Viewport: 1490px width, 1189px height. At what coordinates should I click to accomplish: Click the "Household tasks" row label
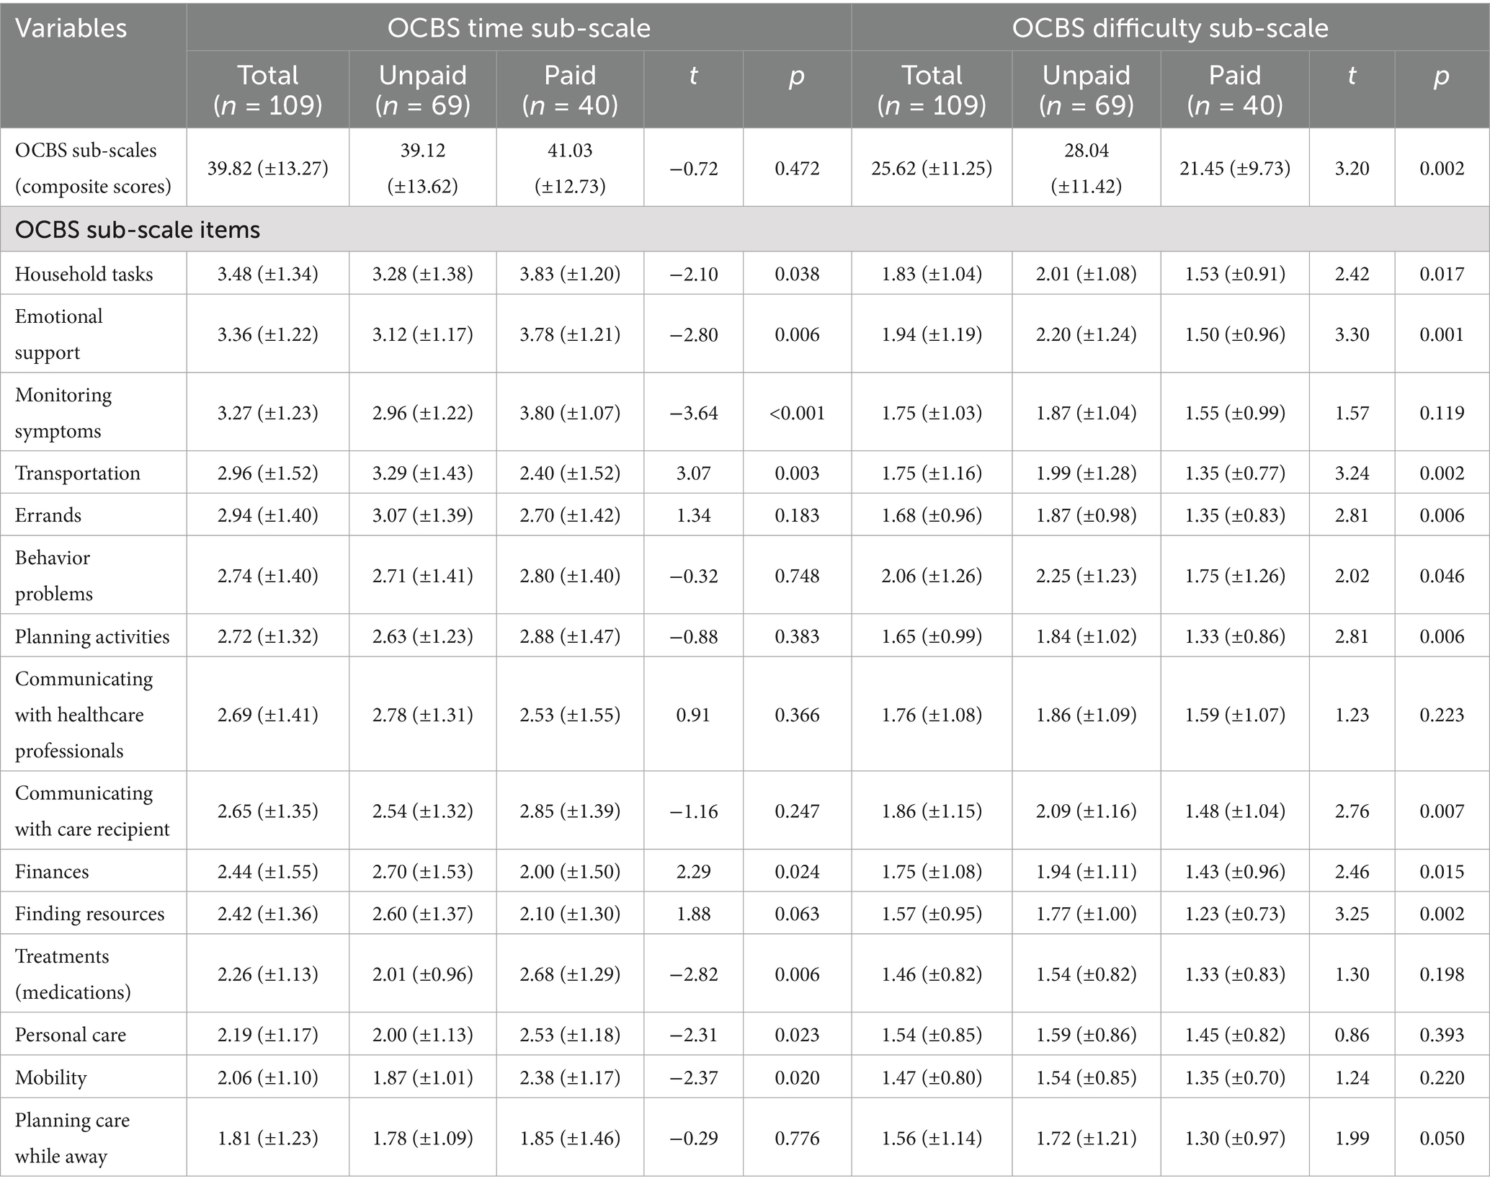84,274
